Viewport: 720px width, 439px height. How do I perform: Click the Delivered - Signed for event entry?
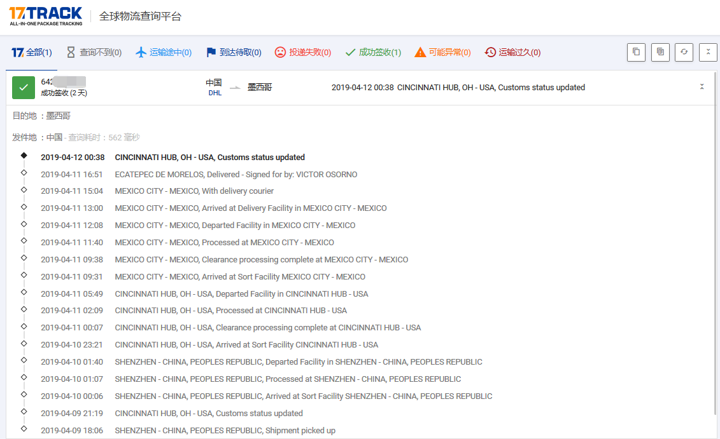236,174
